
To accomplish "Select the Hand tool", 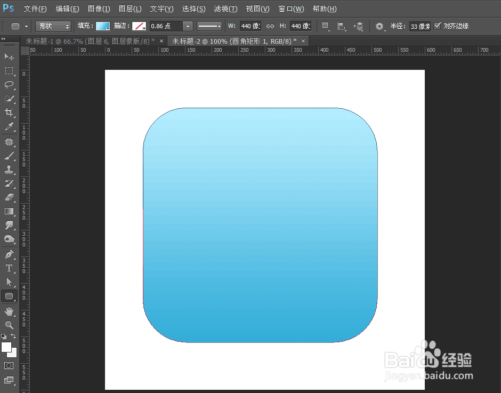I will (9, 311).
